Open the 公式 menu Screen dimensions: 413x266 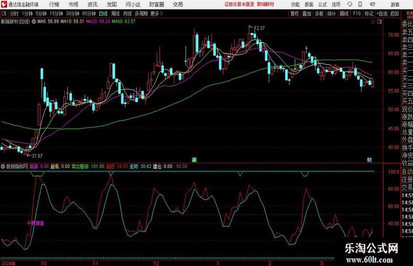[x=322, y=4]
